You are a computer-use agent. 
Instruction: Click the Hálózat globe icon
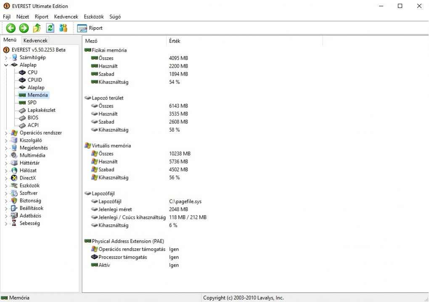(x=14, y=171)
